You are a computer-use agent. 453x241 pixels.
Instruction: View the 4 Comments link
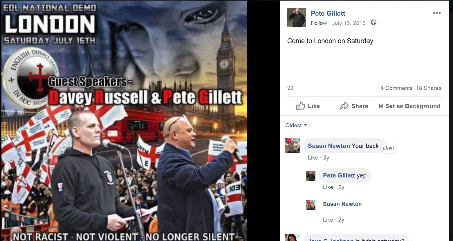coord(396,88)
